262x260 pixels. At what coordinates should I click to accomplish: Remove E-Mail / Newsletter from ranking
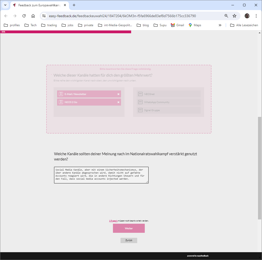(118, 94)
